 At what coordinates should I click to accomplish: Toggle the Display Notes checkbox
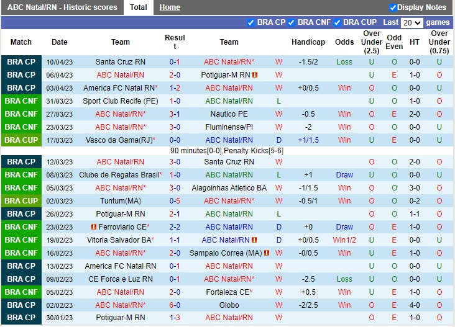coord(393,7)
